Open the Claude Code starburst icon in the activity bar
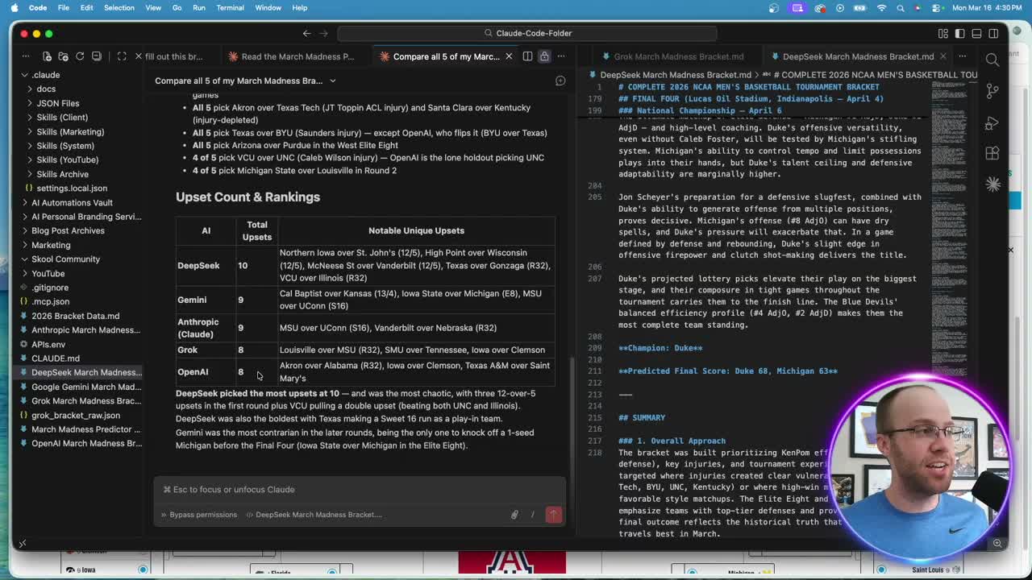1032x580 pixels. click(x=992, y=184)
